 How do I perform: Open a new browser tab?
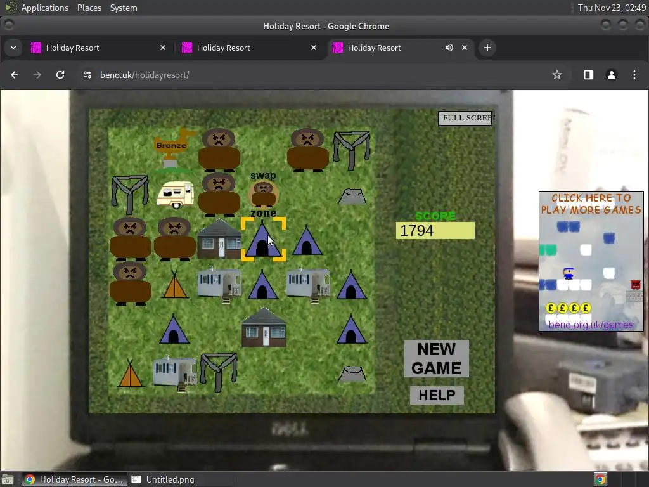click(x=487, y=48)
